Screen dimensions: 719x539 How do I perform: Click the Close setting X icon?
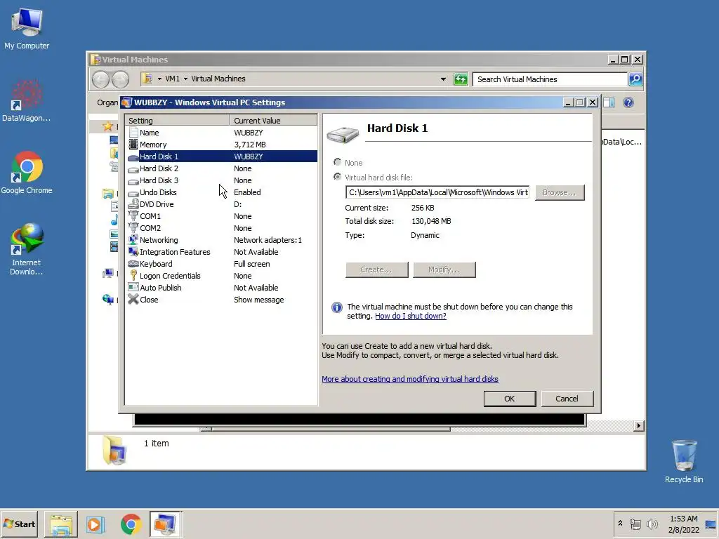(x=133, y=299)
